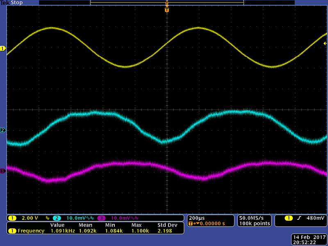Click the trigger level arrow at right edge

coord(325,43)
